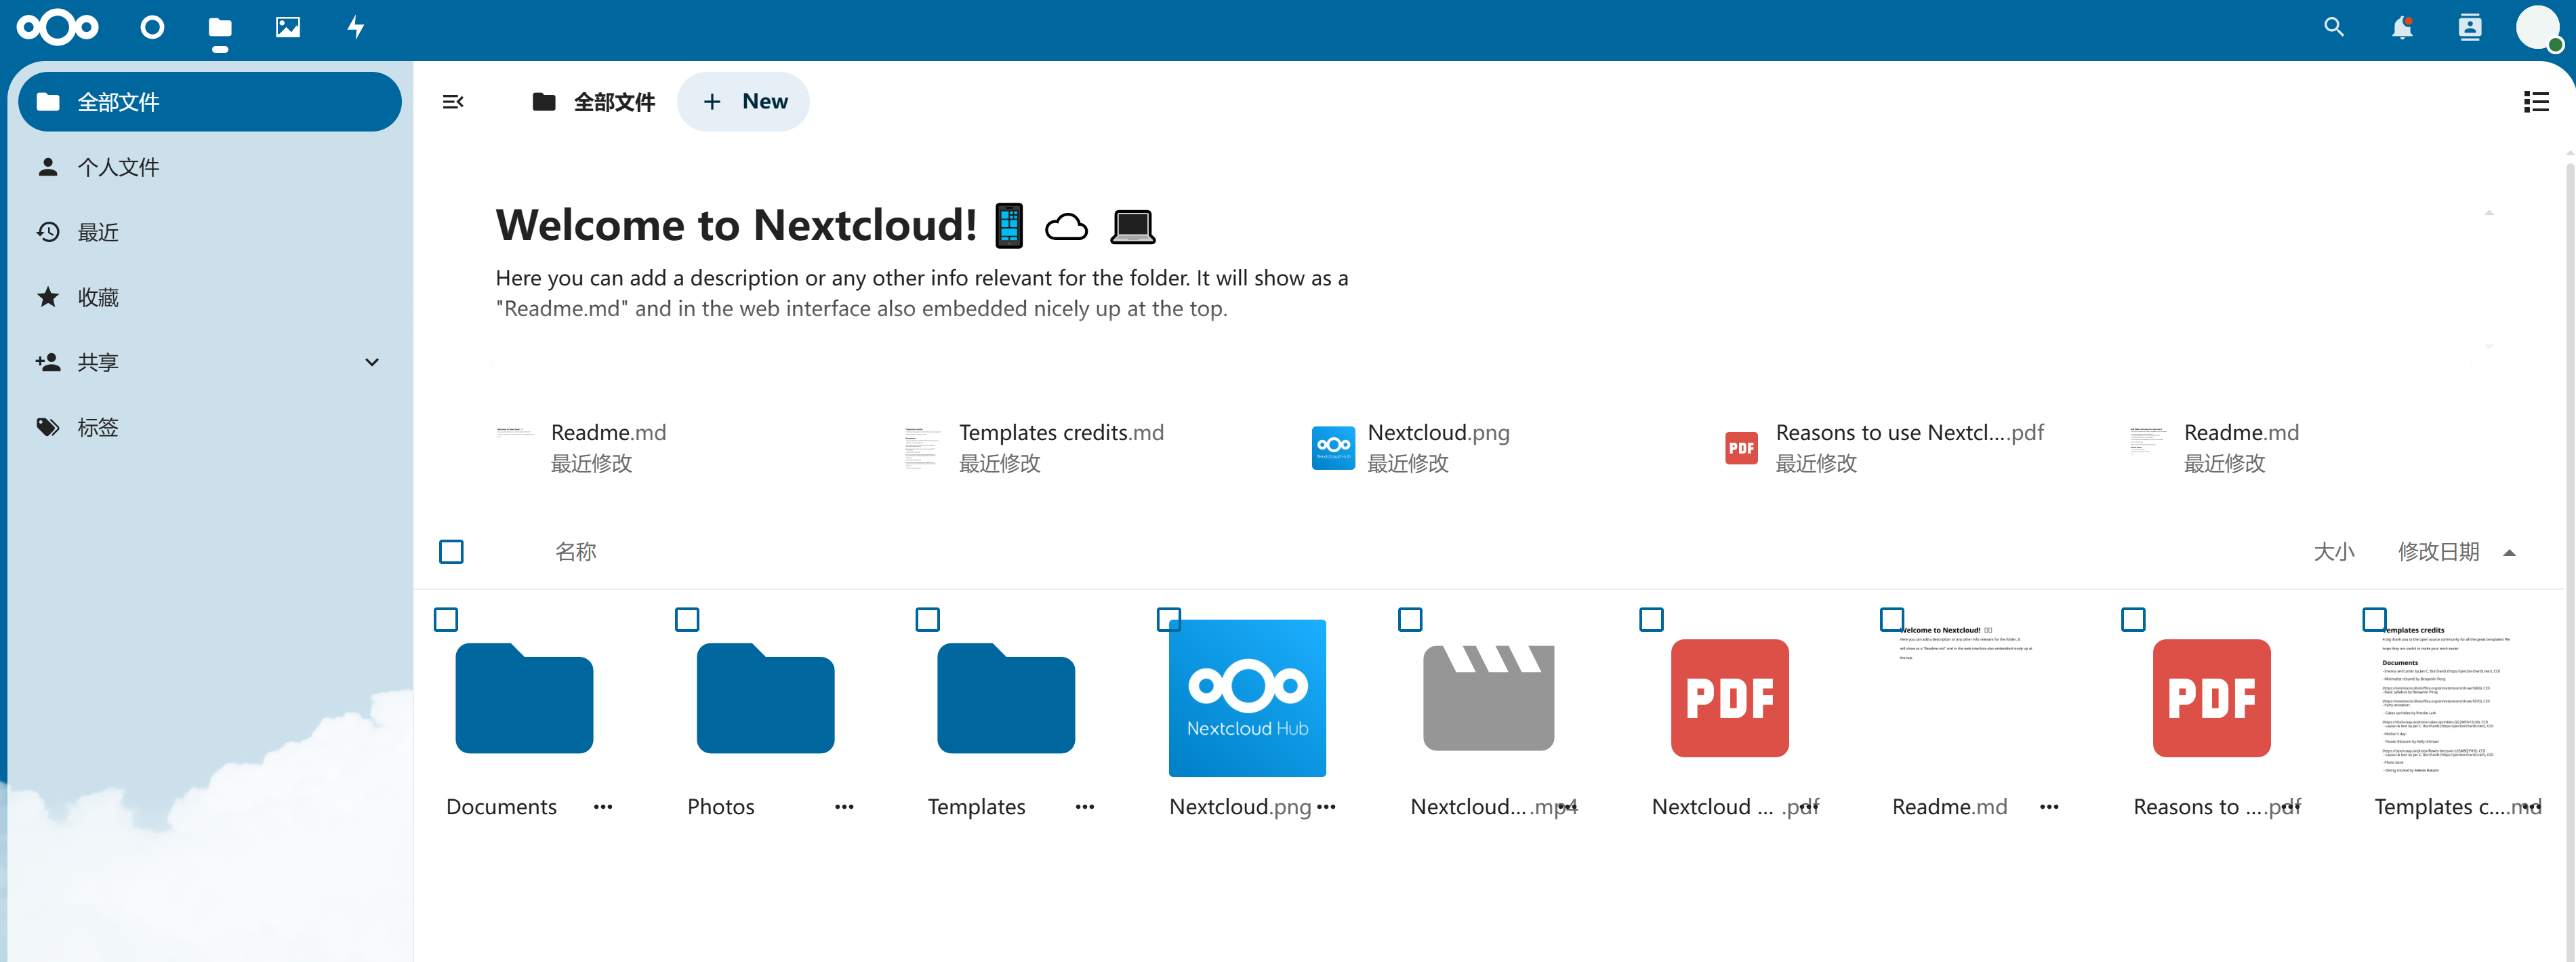Click the Templates folder name
The width and height of the screenshot is (2576, 962).
[x=976, y=807]
